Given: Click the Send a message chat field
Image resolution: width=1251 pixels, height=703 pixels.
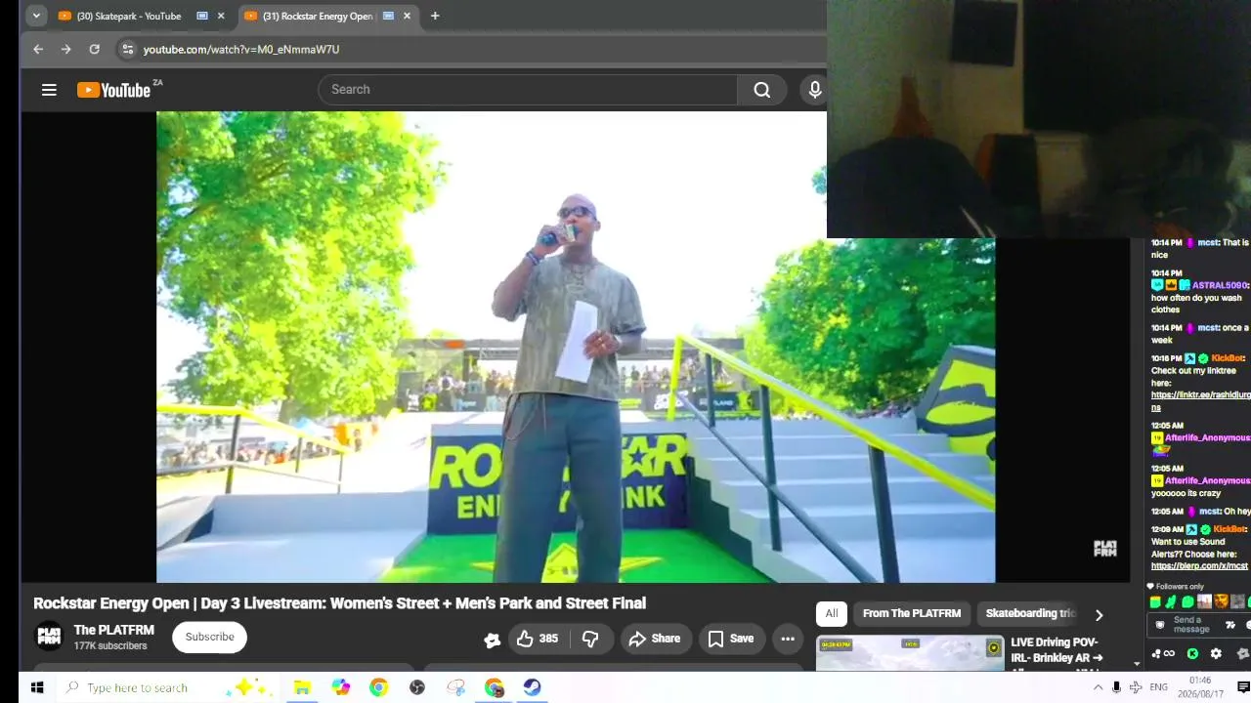Looking at the screenshot, I should pyautogui.click(x=1192, y=625).
